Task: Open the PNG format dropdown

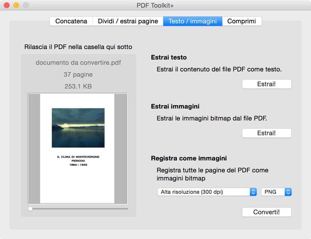Action: tap(276, 192)
